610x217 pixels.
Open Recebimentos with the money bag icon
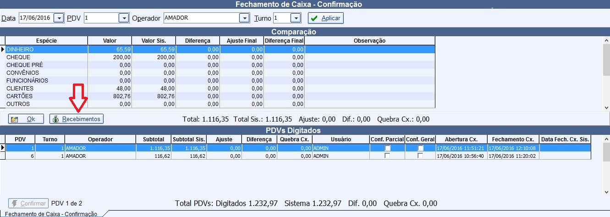click(x=77, y=119)
